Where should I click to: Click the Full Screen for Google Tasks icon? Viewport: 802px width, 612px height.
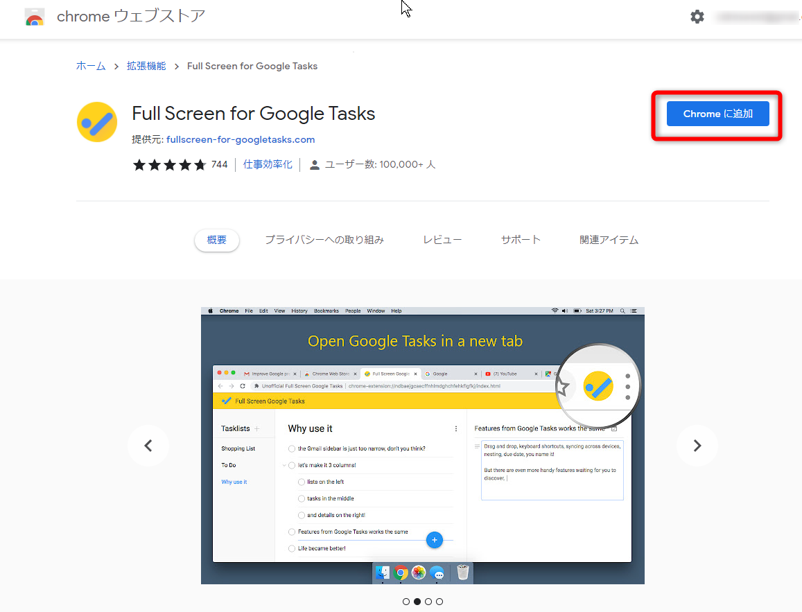point(97,122)
